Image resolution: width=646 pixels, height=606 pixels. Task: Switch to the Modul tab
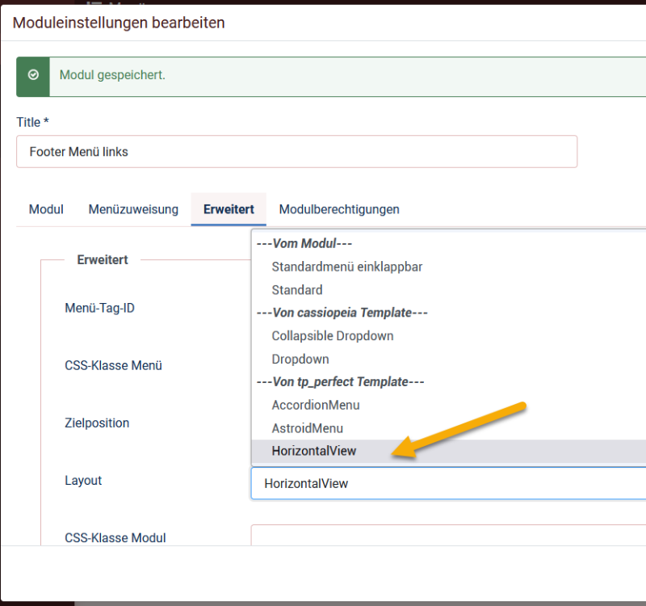tap(46, 209)
